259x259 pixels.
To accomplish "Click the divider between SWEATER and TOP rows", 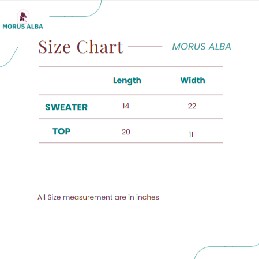I will tap(131, 119).
